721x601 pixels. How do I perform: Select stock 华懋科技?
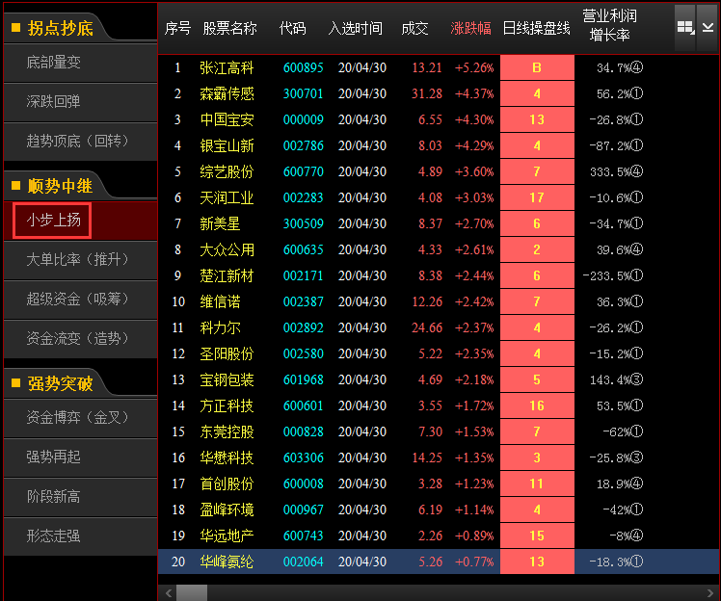[x=227, y=457]
